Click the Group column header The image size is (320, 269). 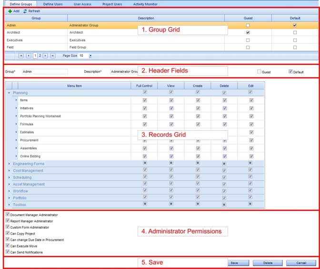36,18
